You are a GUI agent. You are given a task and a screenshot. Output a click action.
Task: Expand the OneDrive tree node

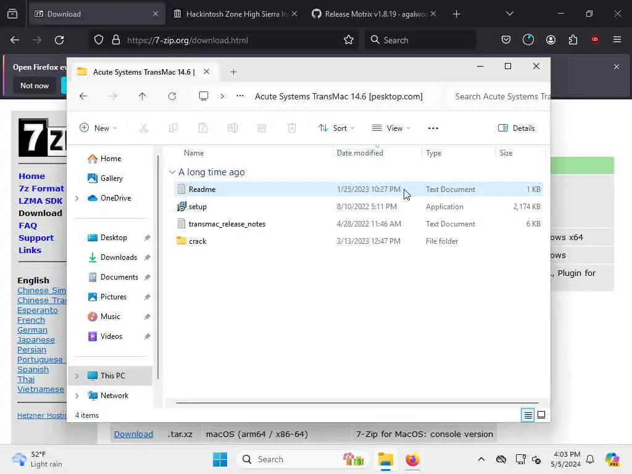pyautogui.click(x=77, y=198)
